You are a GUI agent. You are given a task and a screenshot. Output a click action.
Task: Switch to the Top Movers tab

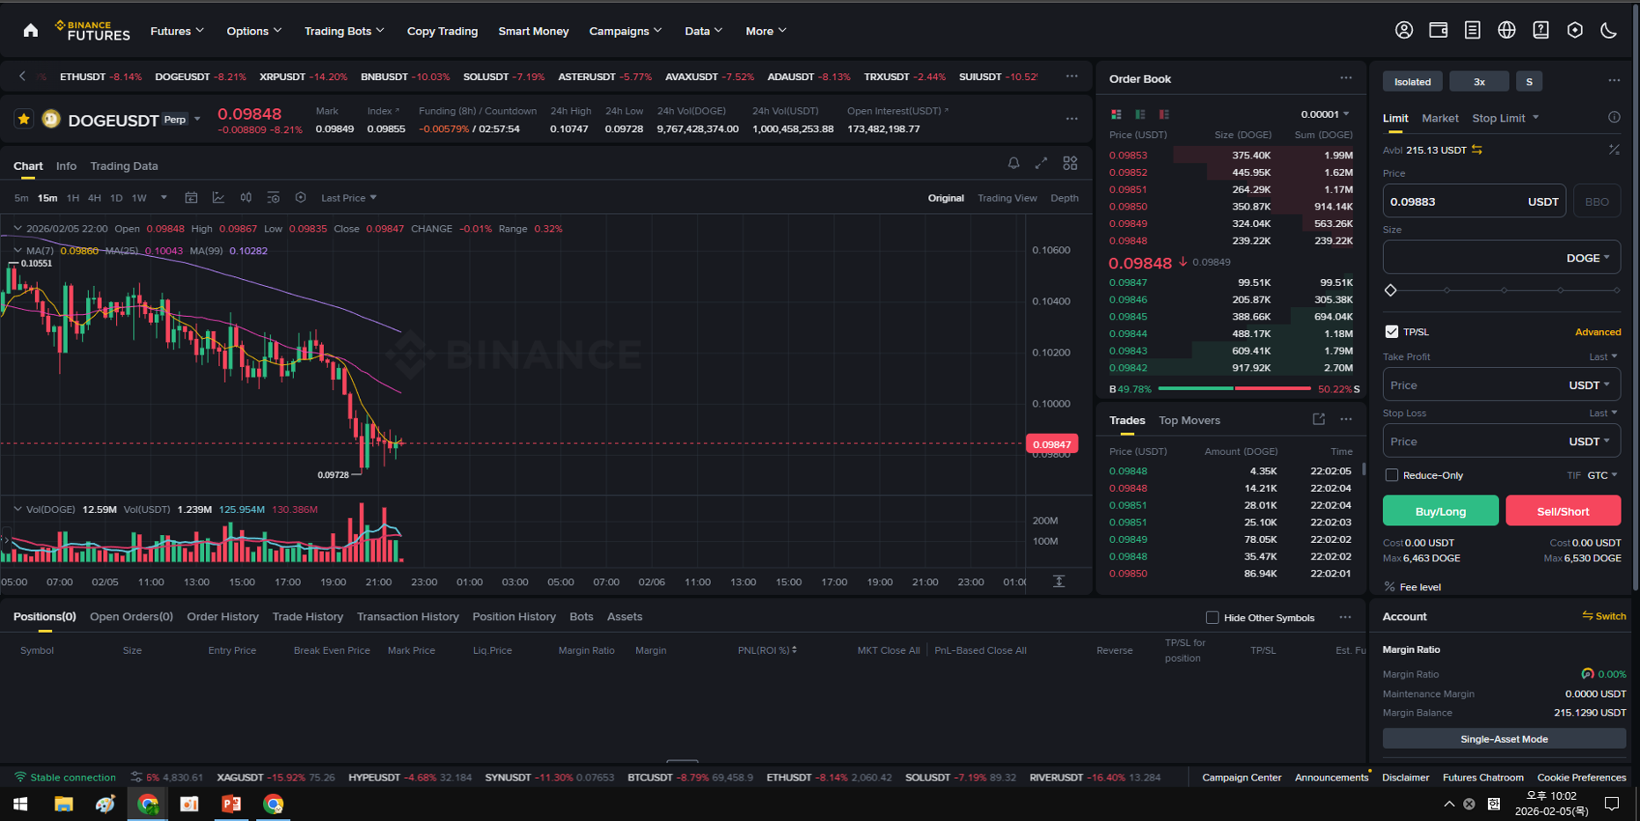click(x=1189, y=421)
